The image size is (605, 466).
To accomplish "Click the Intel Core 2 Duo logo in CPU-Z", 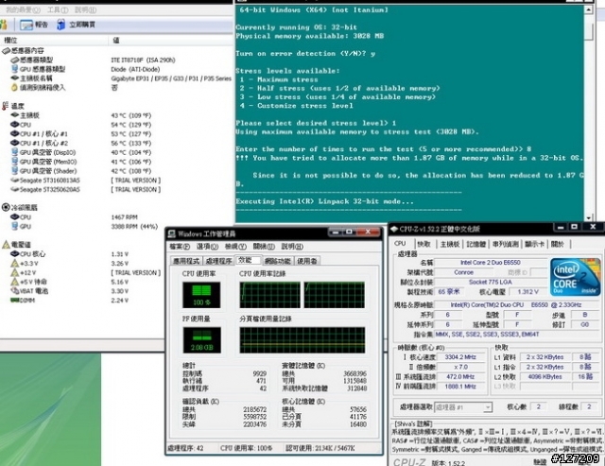I will tap(576, 277).
